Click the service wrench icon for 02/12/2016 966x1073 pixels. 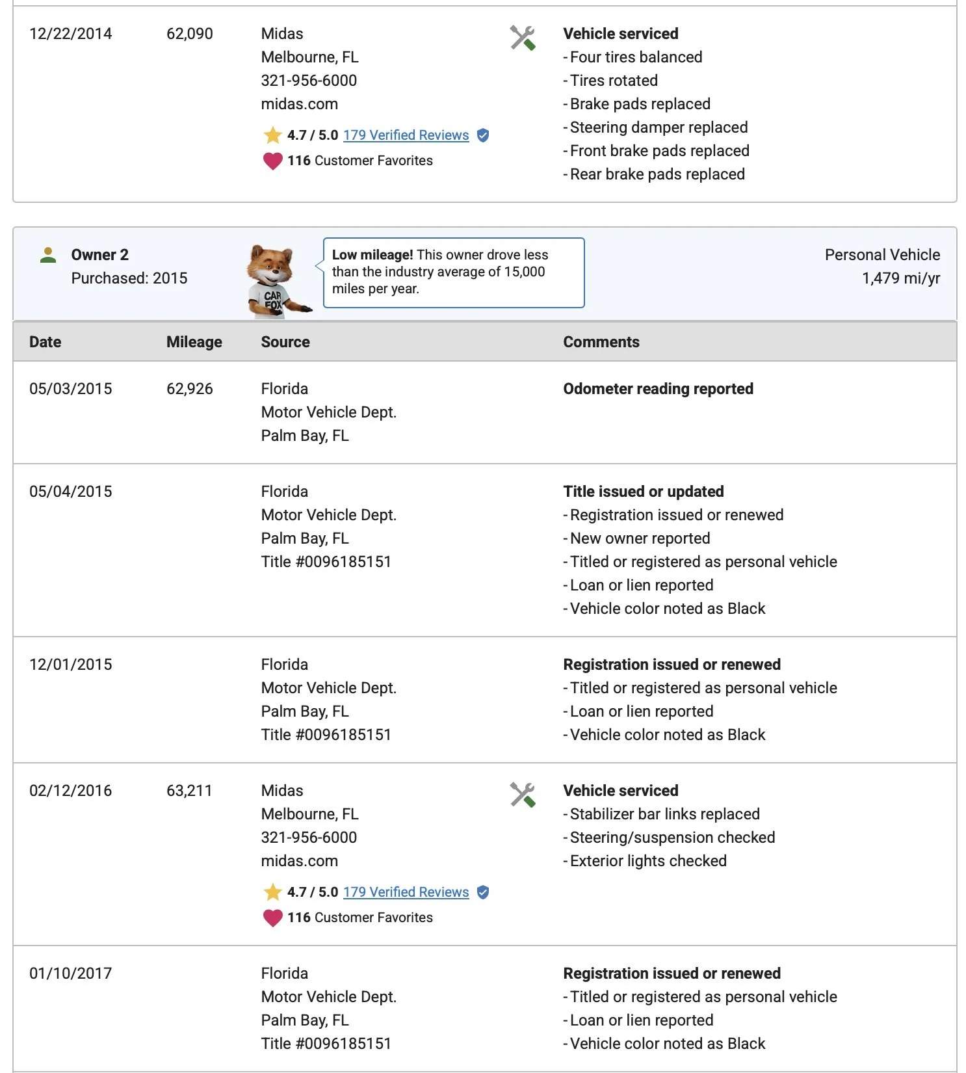pos(523,795)
